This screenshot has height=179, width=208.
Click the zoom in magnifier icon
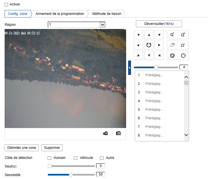pyautogui.click(x=183, y=35)
